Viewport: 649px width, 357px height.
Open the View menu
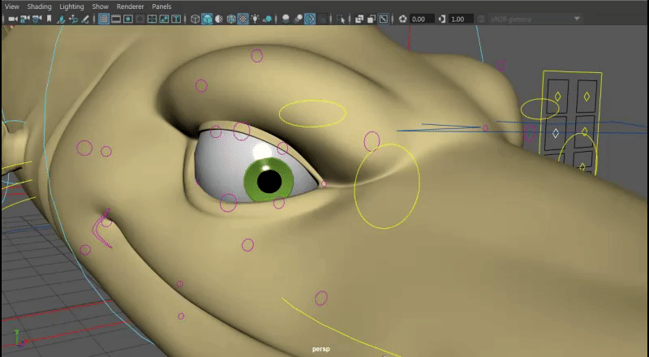pyautogui.click(x=11, y=6)
